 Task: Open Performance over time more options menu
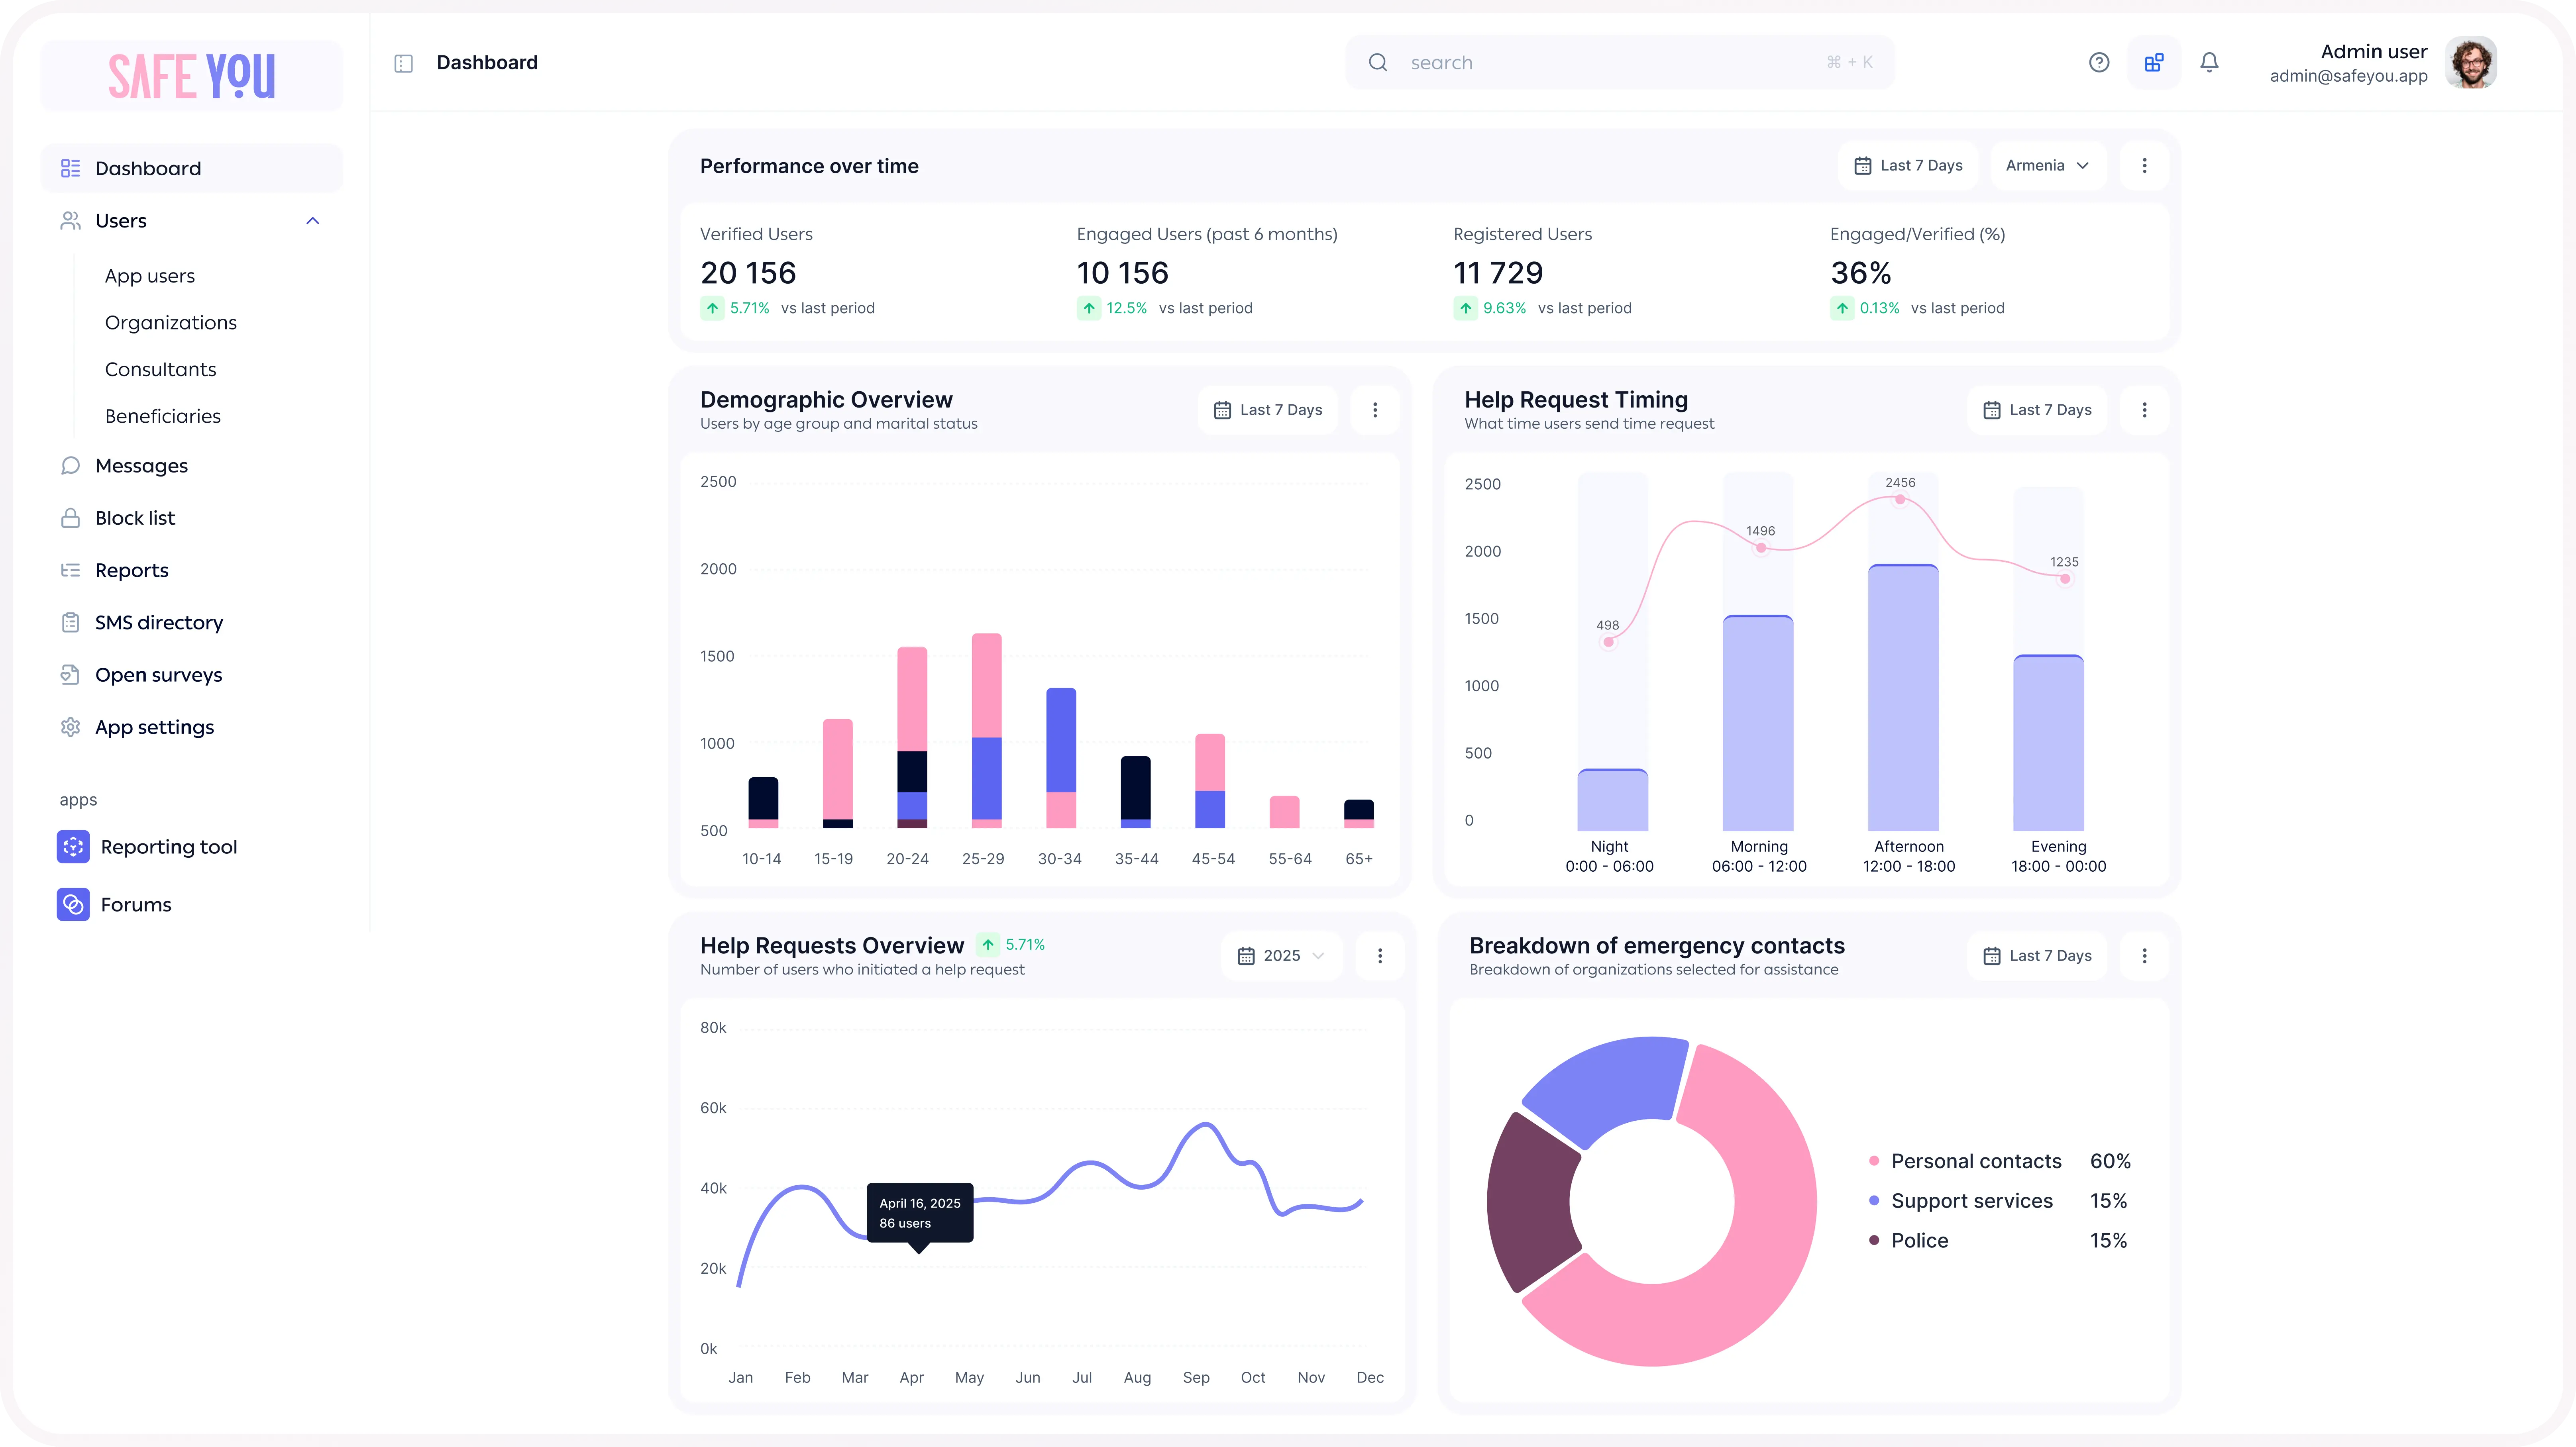coord(2144,166)
